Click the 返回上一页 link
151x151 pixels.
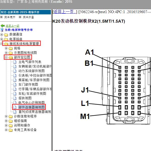[x=65, y=12]
